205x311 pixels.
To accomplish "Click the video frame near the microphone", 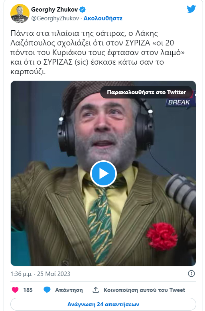I will click(x=181, y=193).
